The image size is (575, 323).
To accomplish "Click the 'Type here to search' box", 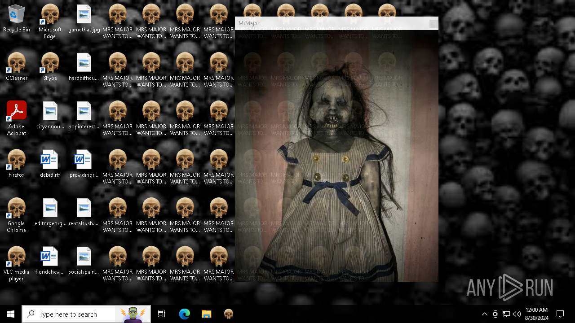I will 86,314.
